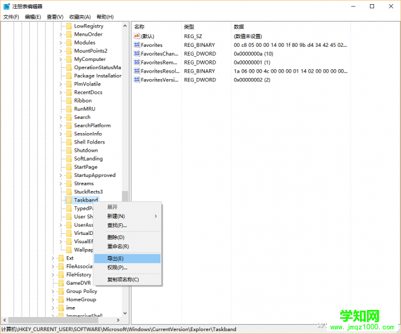Screen dimensions: 401x334
Task: Click the RecentDocs folder icon
Action: click(69, 93)
